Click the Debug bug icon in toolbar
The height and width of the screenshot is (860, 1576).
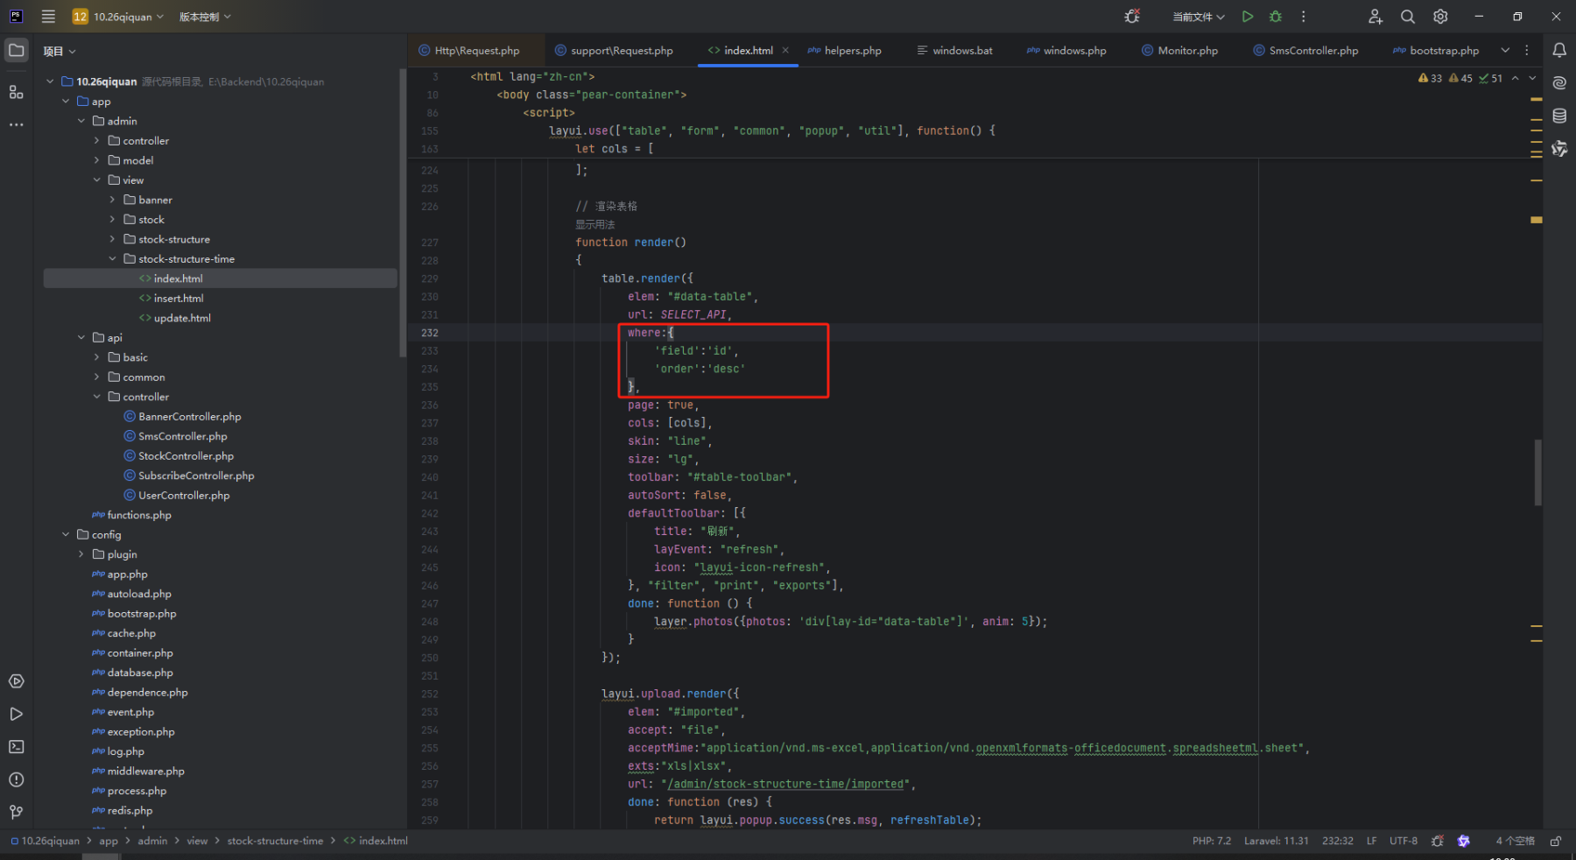[x=1276, y=17]
